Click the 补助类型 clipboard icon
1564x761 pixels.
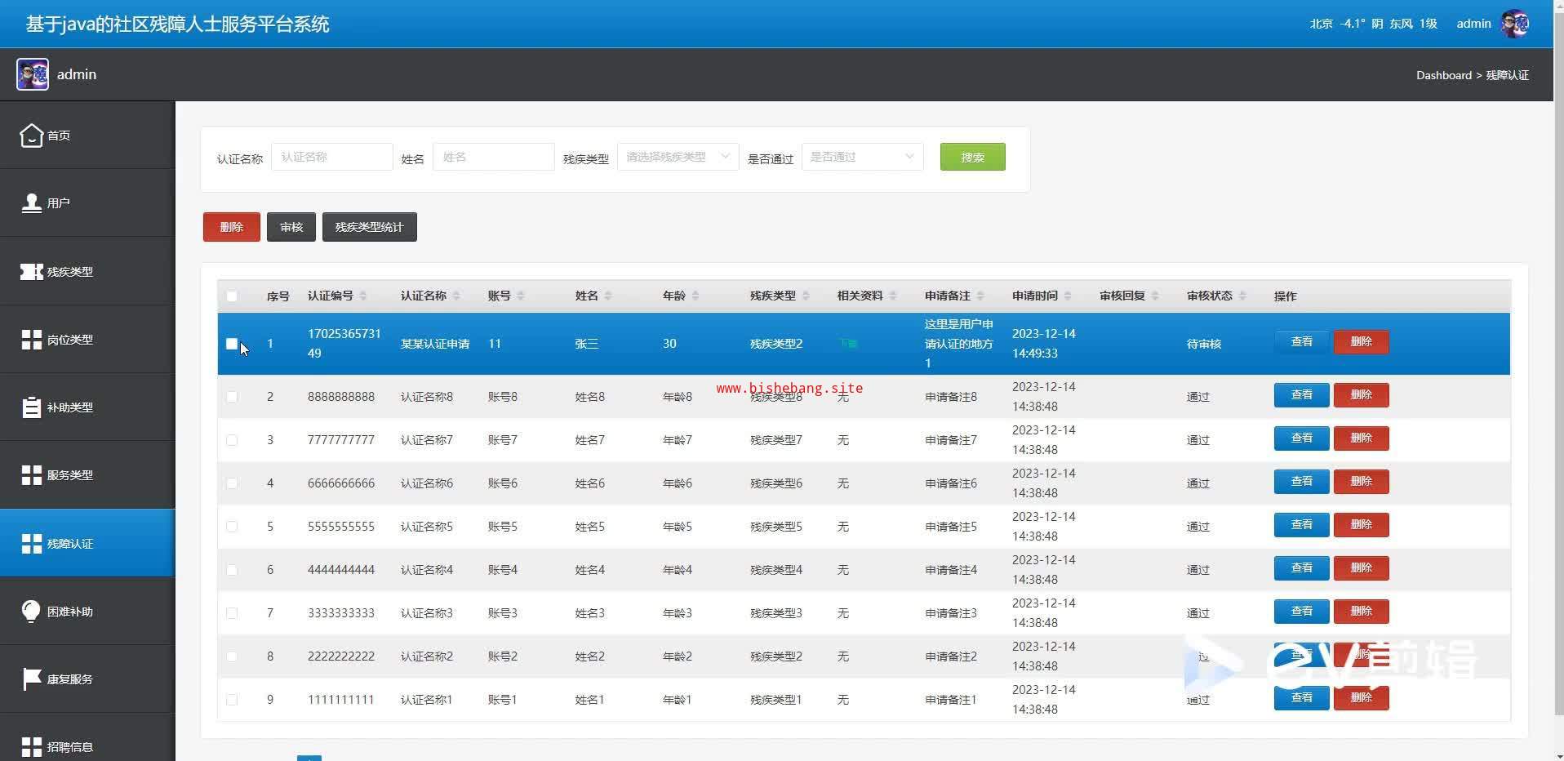[x=31, y=407]
